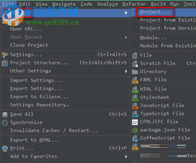Select Open Recent label

coord(26,37)
